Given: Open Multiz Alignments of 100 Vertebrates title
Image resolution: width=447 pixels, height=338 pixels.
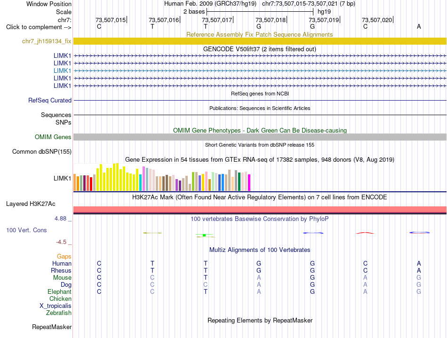Looking at the screenshot, I should click(x=260, y=250).
